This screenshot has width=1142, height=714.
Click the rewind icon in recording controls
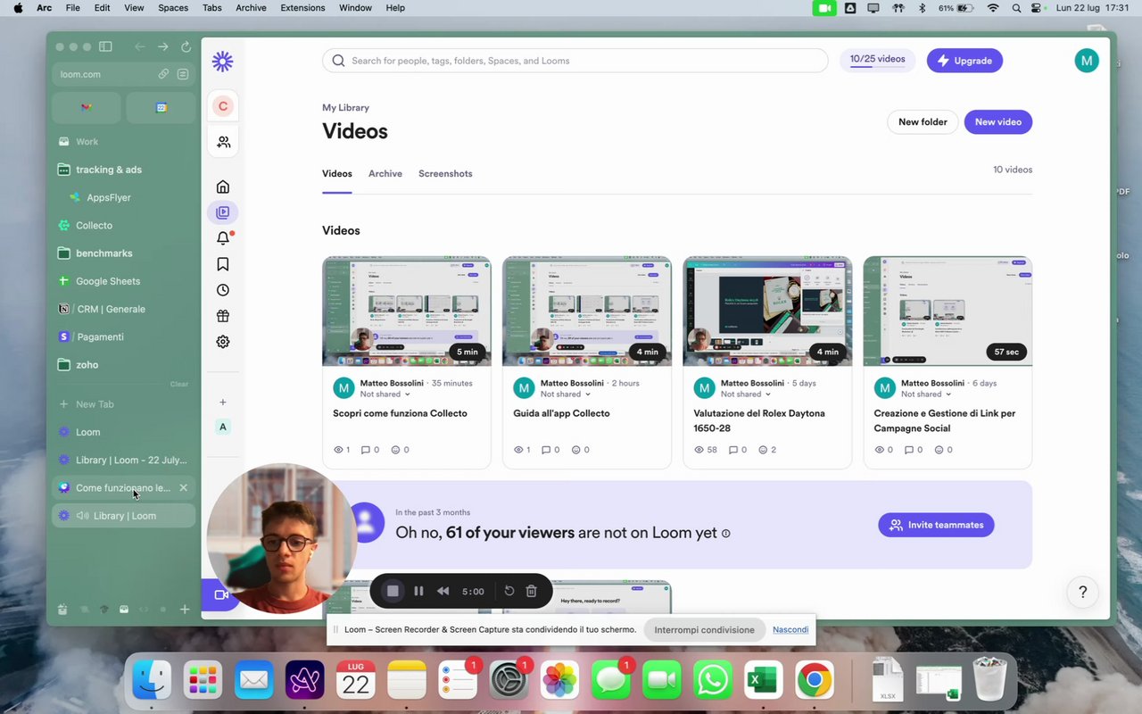(x=443, y=591)
